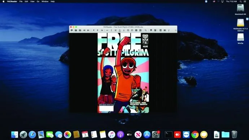Open TeamViewer from the Dock
249x140 pixels.
[x=186, y=135]
